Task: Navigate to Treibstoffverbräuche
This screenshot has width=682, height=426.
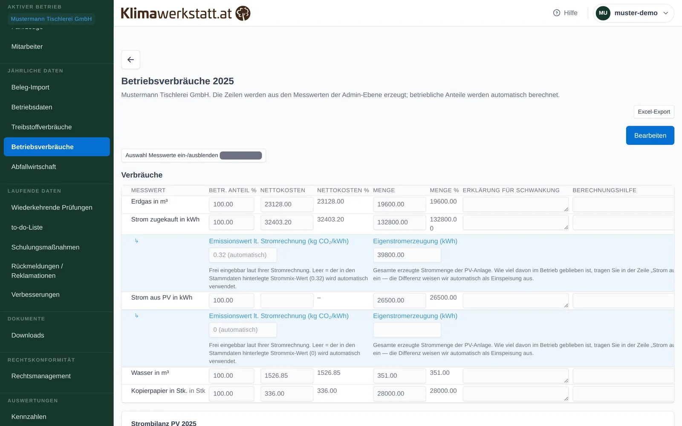Action: pyautogui.click(x=57, y=127)
